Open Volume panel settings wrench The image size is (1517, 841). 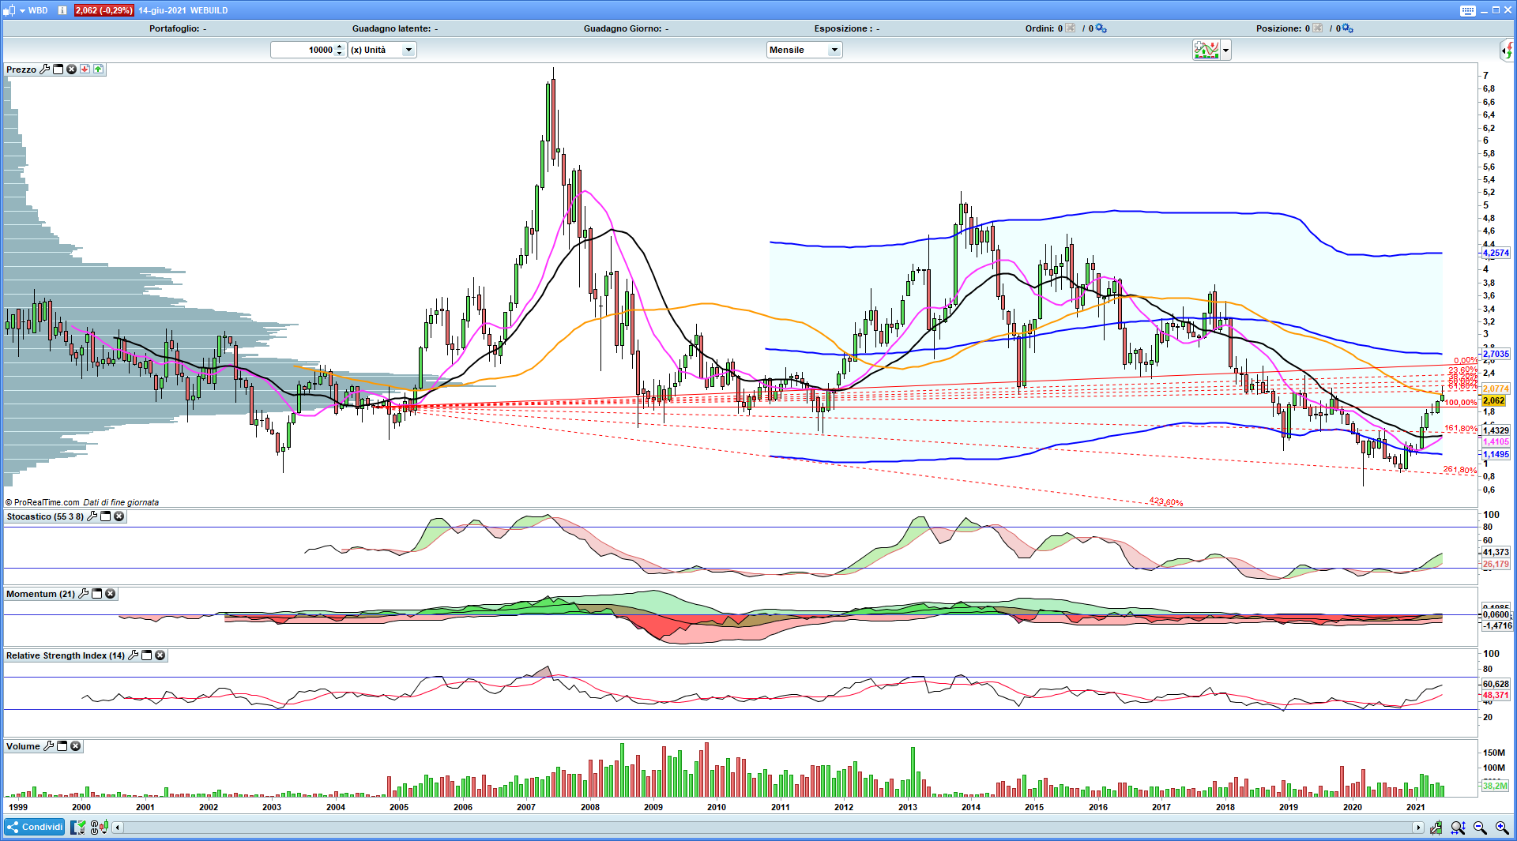coord(48,746)
